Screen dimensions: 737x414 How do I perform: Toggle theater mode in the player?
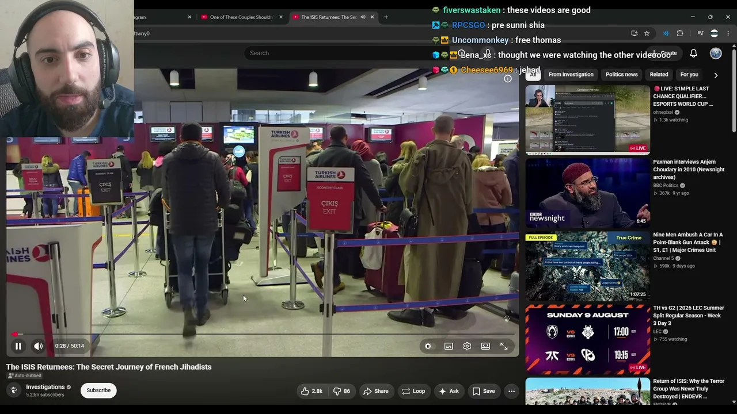tap(485, 346)
